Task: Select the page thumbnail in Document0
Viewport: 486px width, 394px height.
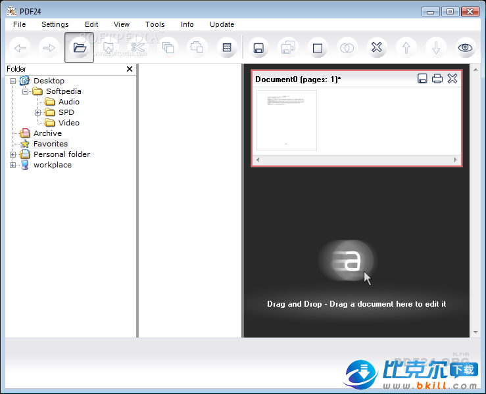Action: 287,120
